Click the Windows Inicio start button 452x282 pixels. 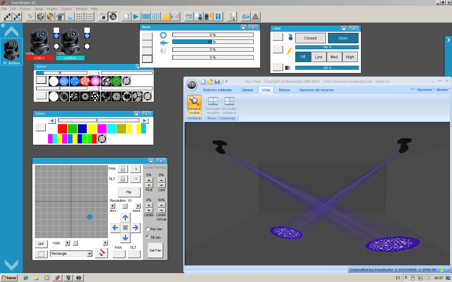[x=9, y=278]
